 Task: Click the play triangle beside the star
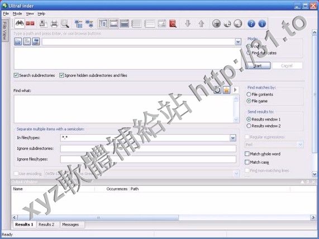(235, 90)
